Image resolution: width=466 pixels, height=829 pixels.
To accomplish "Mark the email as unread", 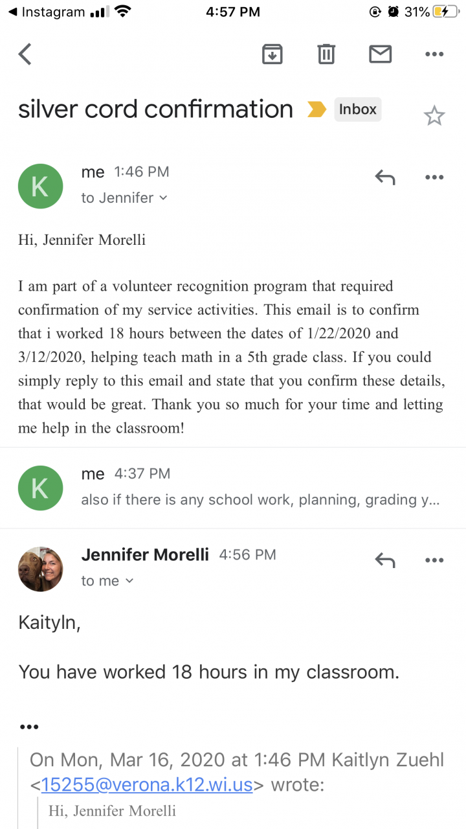I will [380, 54].
